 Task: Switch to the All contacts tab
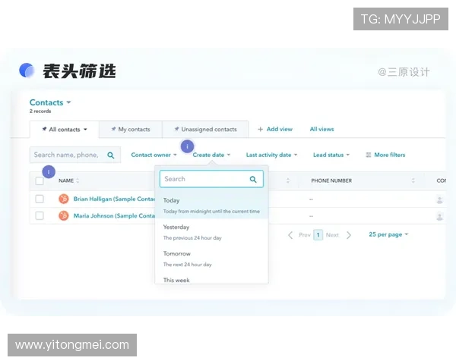(65, 130)
